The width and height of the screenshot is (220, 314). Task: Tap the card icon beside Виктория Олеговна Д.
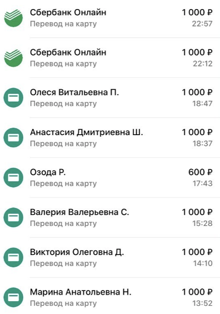point(13,257)
